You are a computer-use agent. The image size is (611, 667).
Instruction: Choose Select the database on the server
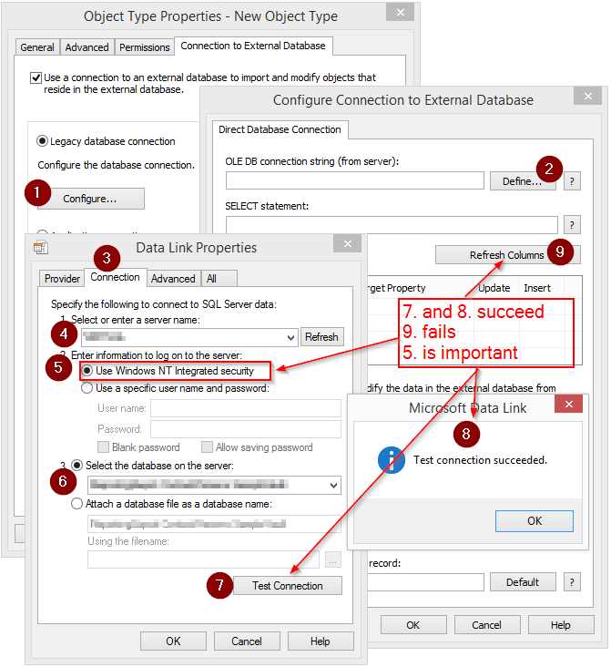click(x=76, y=466)
